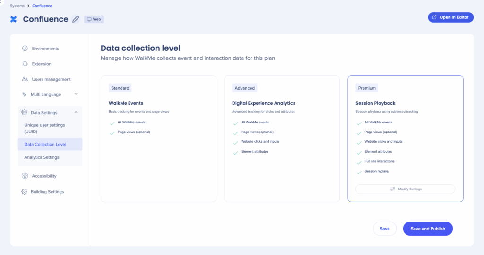This screenshot has height=255, width=484.
Task: Click the Open in Editor button
Action: pyautogui.click(x=450, y=17)
